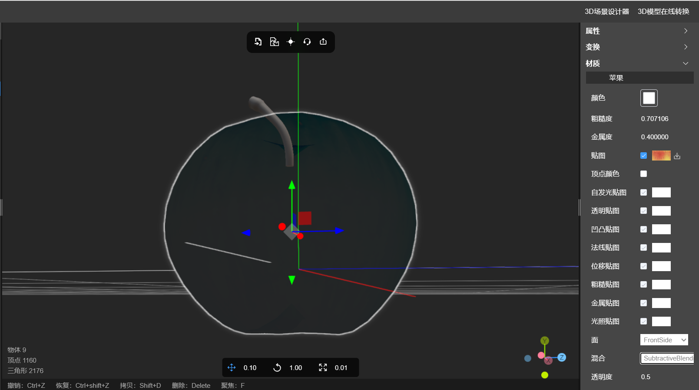Open the puzzle-piece components tool

(x=274, y=42)
